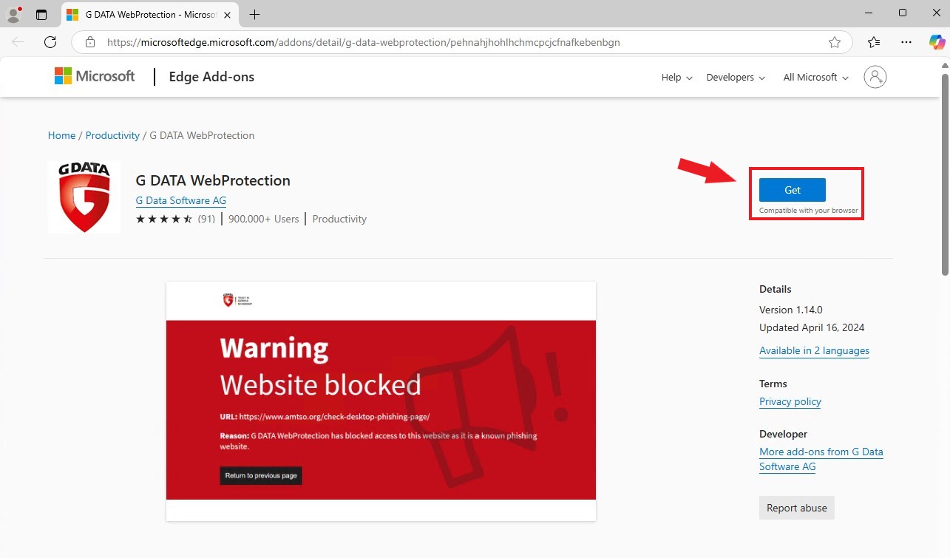Install the extension with Get button
Screen dimensions: 950x558
(793, 190)
